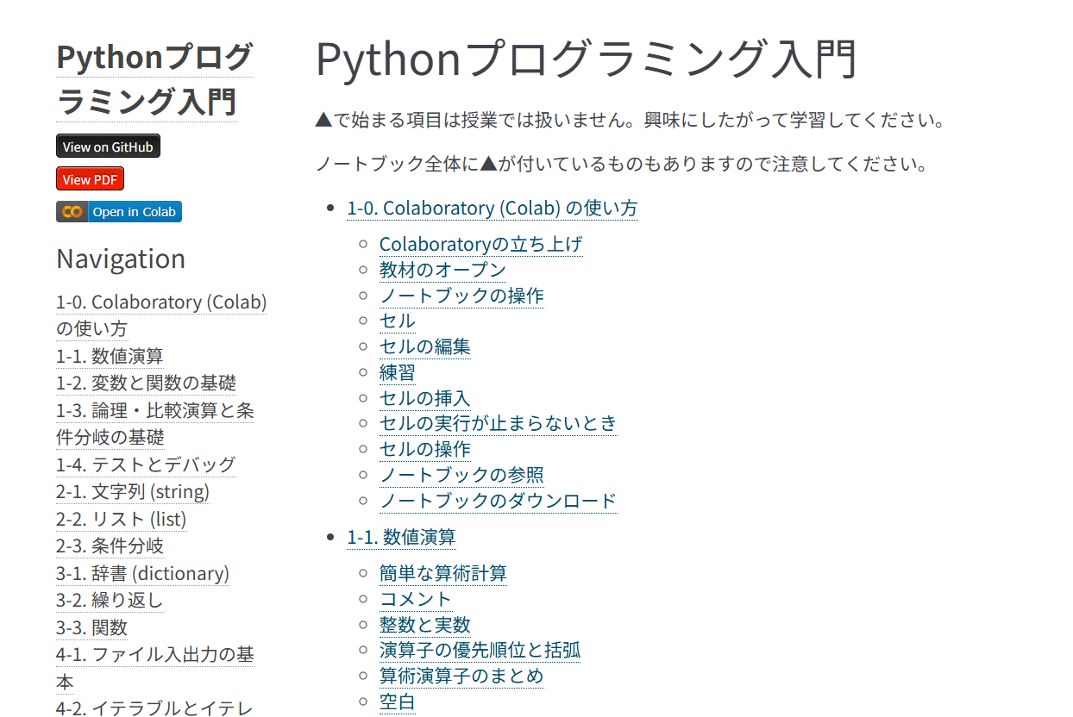This screenshot has height=717, width=1073.
Task: Click the Colab logo icon on badge
Action: tap(72, 212)
